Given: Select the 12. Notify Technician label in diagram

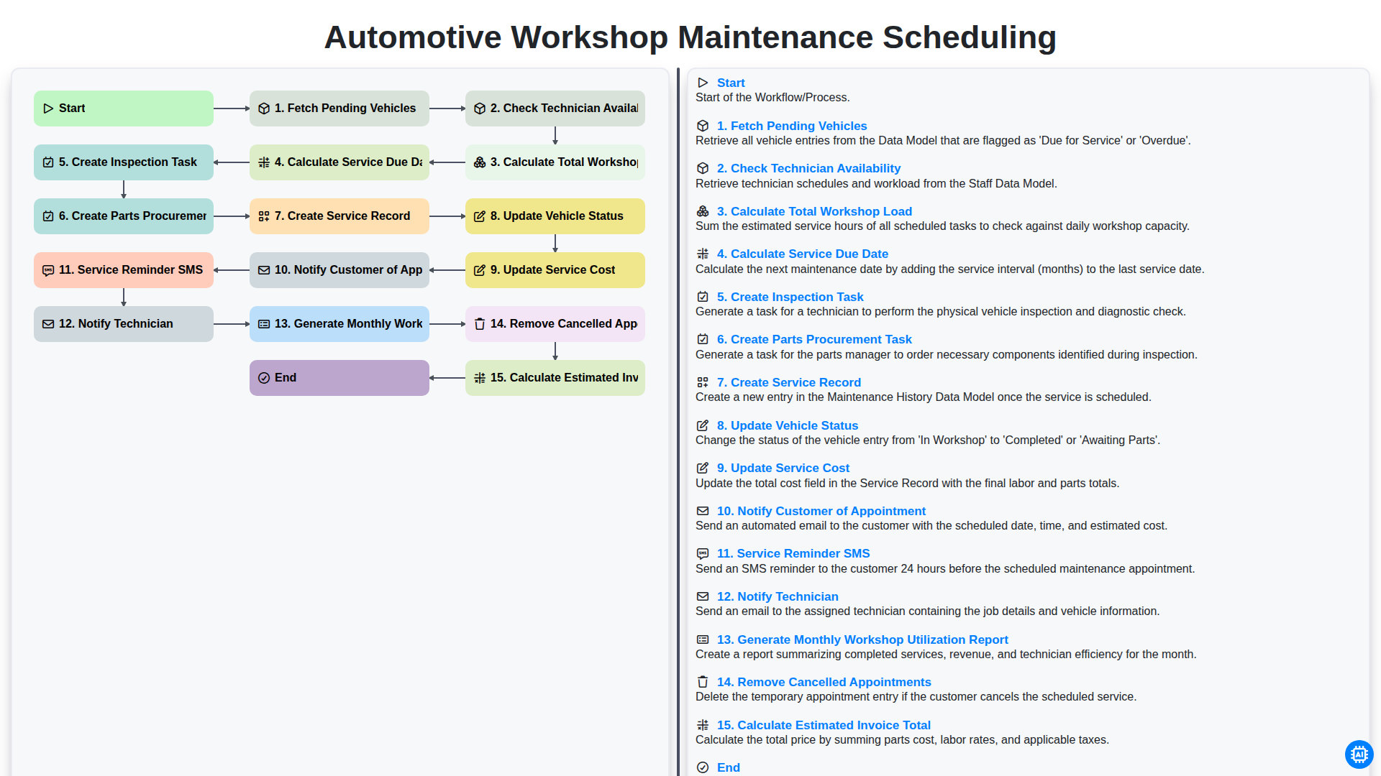Looking at the screenshot, I should coord(116,324).
